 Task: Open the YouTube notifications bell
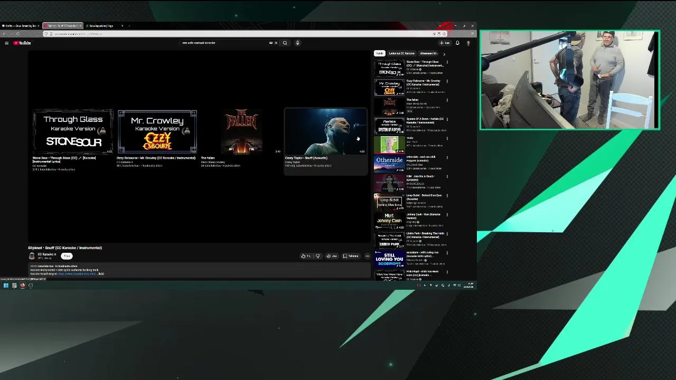click(457, 43)
